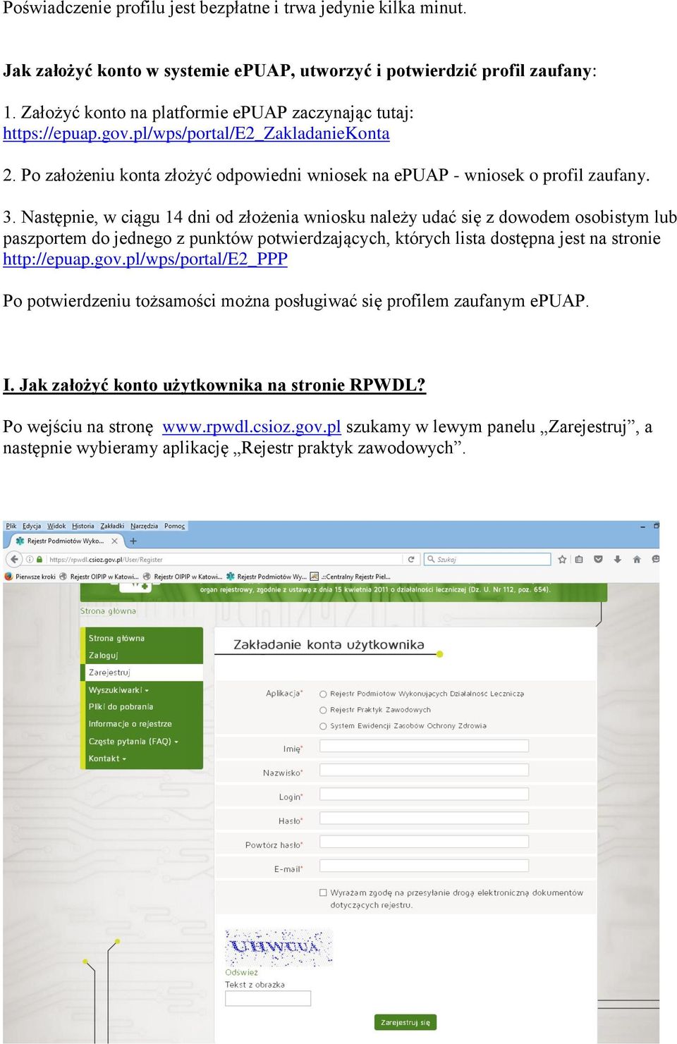Click the Imię input field
Image resolution: width=677 pixels, height=1044 pixels.
[x=424, y=746]
